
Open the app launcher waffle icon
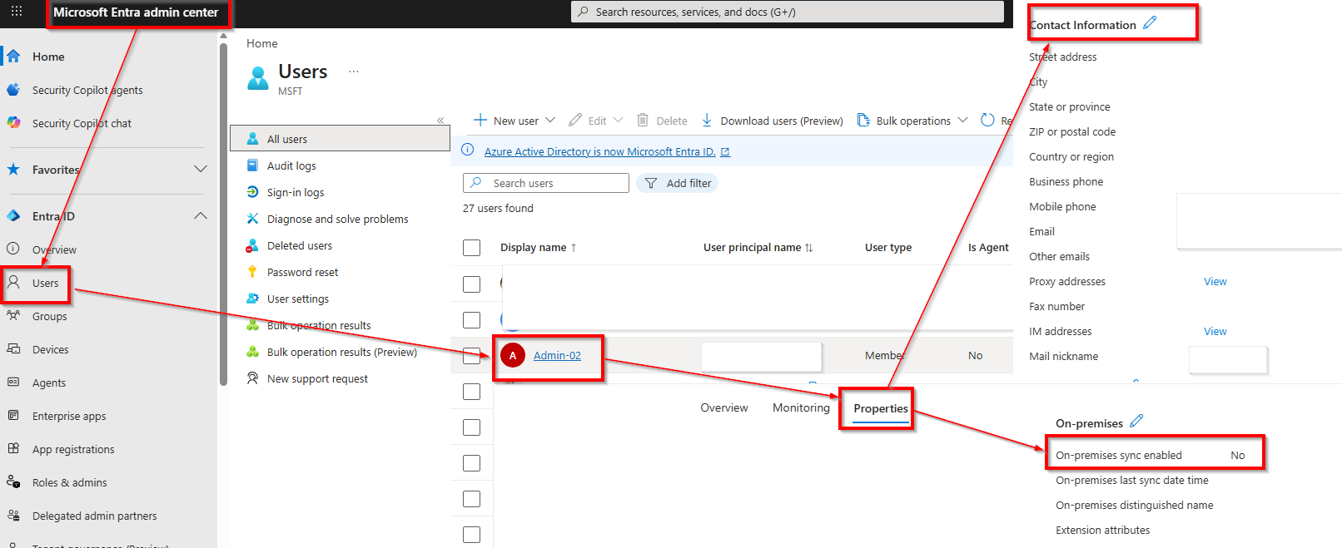tap(17, 12)
